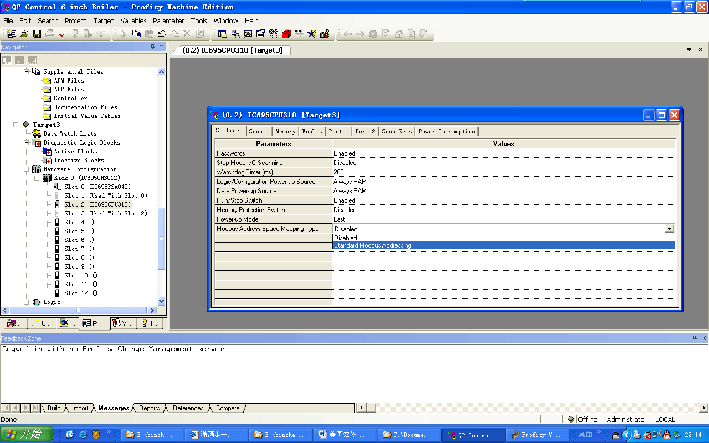The image size is (709, 443).
Task: Switch to the Scan tab
Action: [259, 131]
